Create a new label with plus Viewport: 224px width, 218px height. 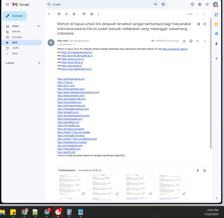point(39,63)
